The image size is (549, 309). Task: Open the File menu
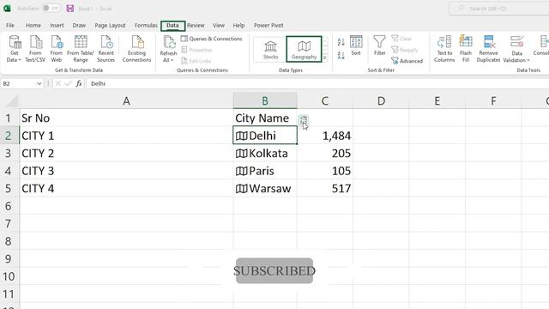click(10, 25)
